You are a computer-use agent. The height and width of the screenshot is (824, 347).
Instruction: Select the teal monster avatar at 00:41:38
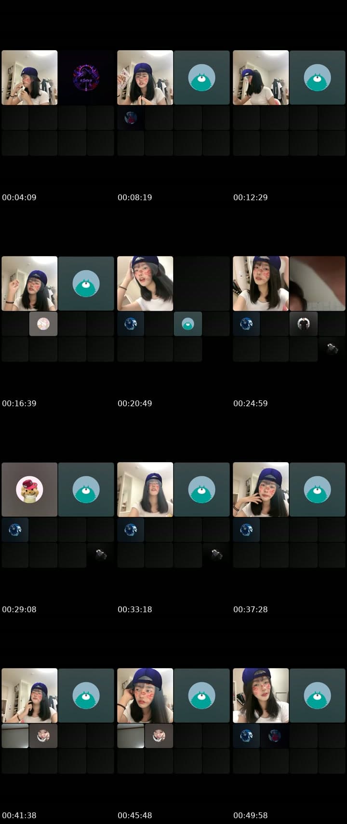pos(86,696)
